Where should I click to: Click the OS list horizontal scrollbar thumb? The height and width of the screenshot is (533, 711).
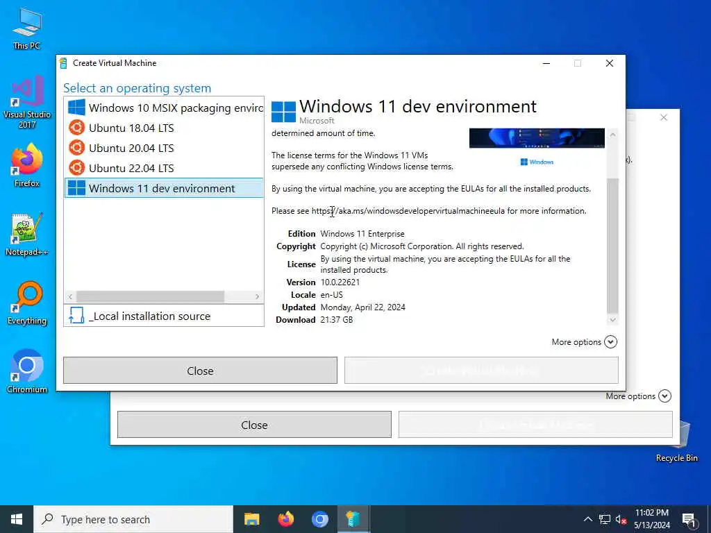coord(150,296)
